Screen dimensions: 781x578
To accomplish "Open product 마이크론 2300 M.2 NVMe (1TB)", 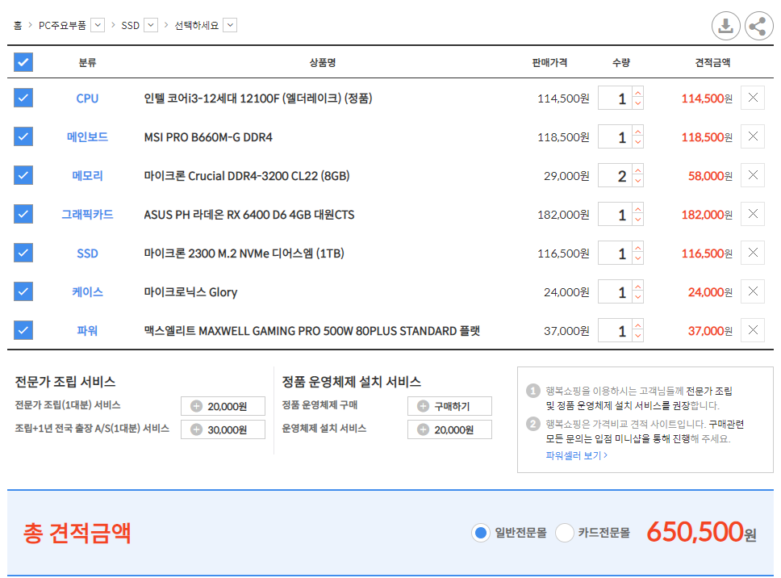I will pos(244,253).
